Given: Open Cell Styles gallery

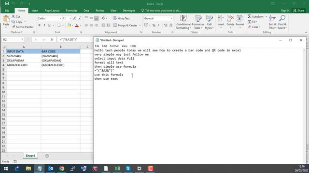Looking at the screenshot, I should 209,22.
